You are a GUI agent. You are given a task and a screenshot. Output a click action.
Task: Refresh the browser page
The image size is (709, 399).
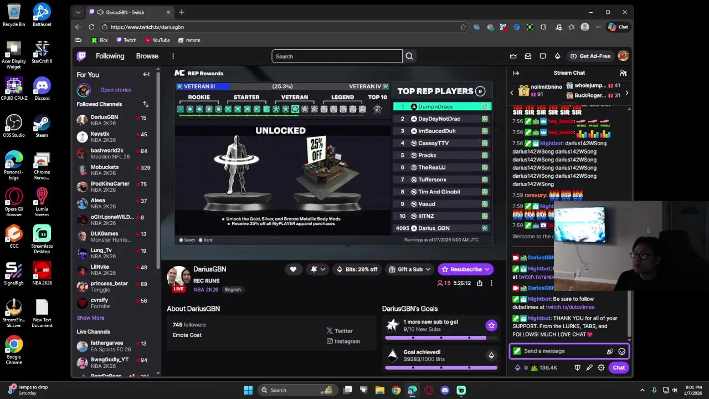(x=91, y=27)
